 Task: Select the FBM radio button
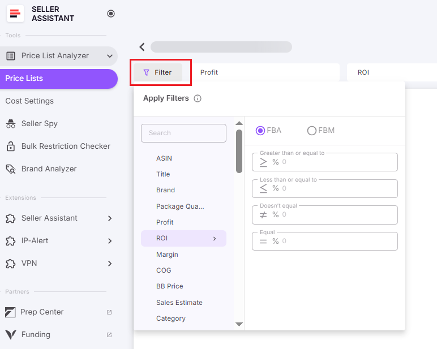[311, 130]
